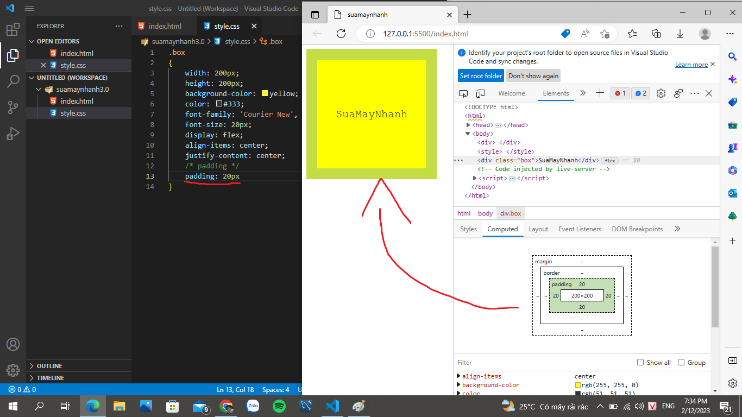Close the DevTools panel
Image resolution: width=742 pixels, height=417 pixels.
point(709,93)
